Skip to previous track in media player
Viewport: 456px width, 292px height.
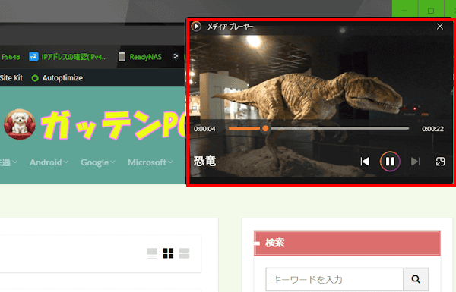365,162
